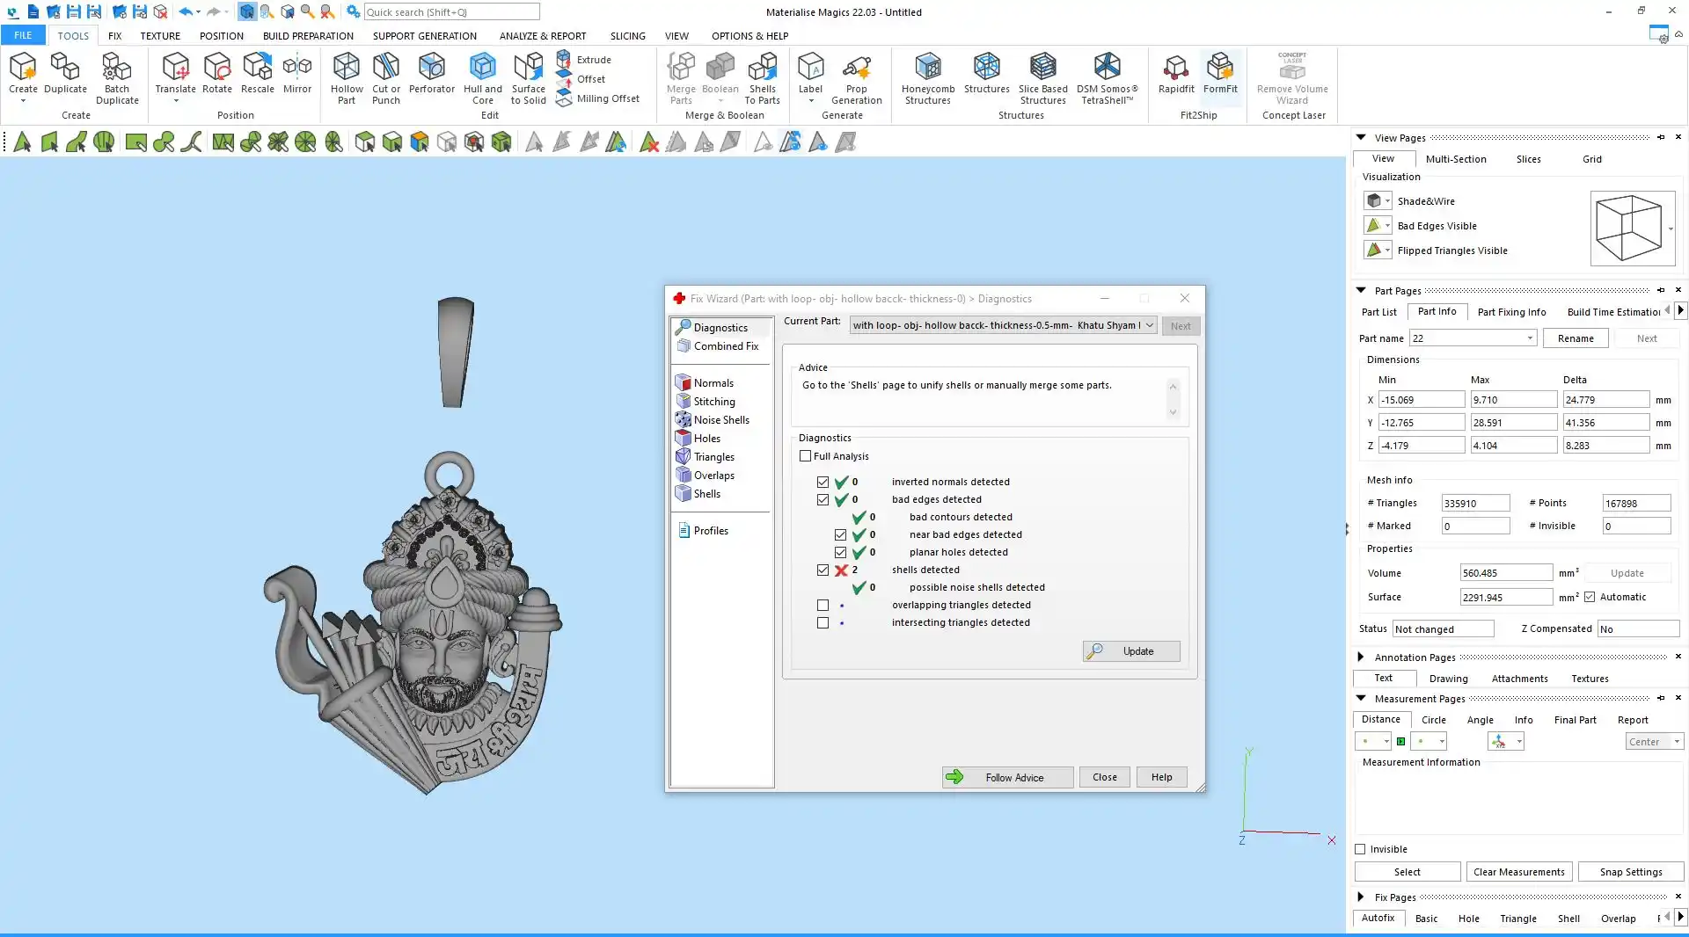Screen dimensions: 1689x937
Task: Open the Support Generation ribbon tab
Action: 424,36
